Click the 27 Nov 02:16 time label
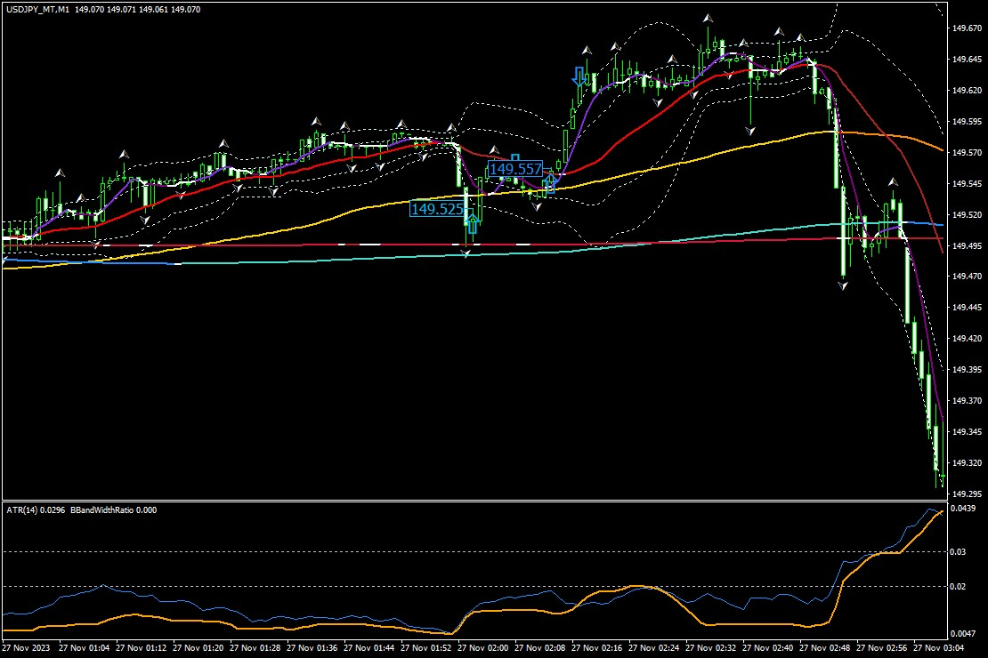Image resolution: width=988 pixels, height=658 pixels. click(596, 648)
